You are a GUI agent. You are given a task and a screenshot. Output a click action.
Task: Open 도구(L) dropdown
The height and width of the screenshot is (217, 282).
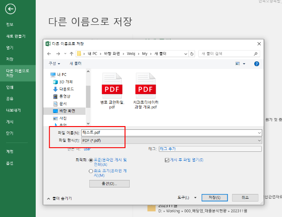tap(187, 198)
